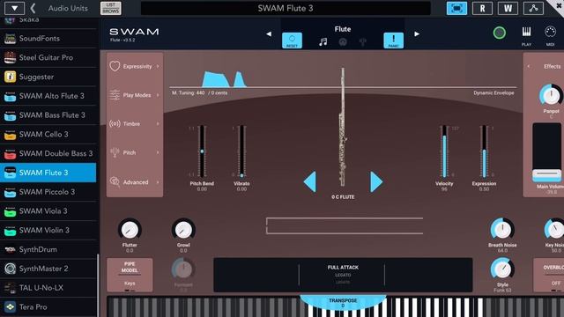564x317 pixels.
Task: Click the SynthMaster 2 plugin icon
Action: [10, 269]
